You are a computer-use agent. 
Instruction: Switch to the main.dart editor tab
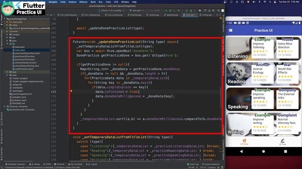(190, 15)
